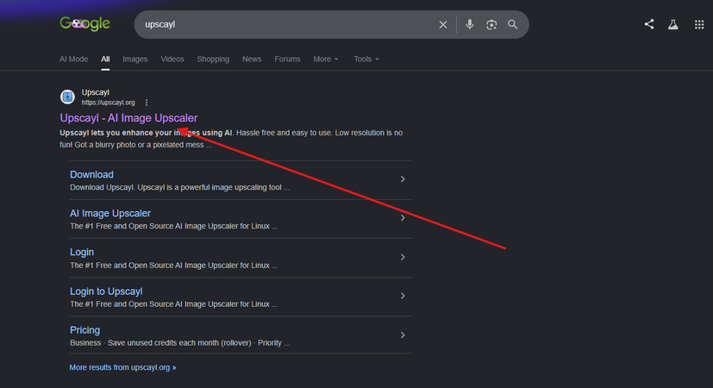
Task: Open three-dot menu beside upscayl.org URL
Action: point(147,103)
